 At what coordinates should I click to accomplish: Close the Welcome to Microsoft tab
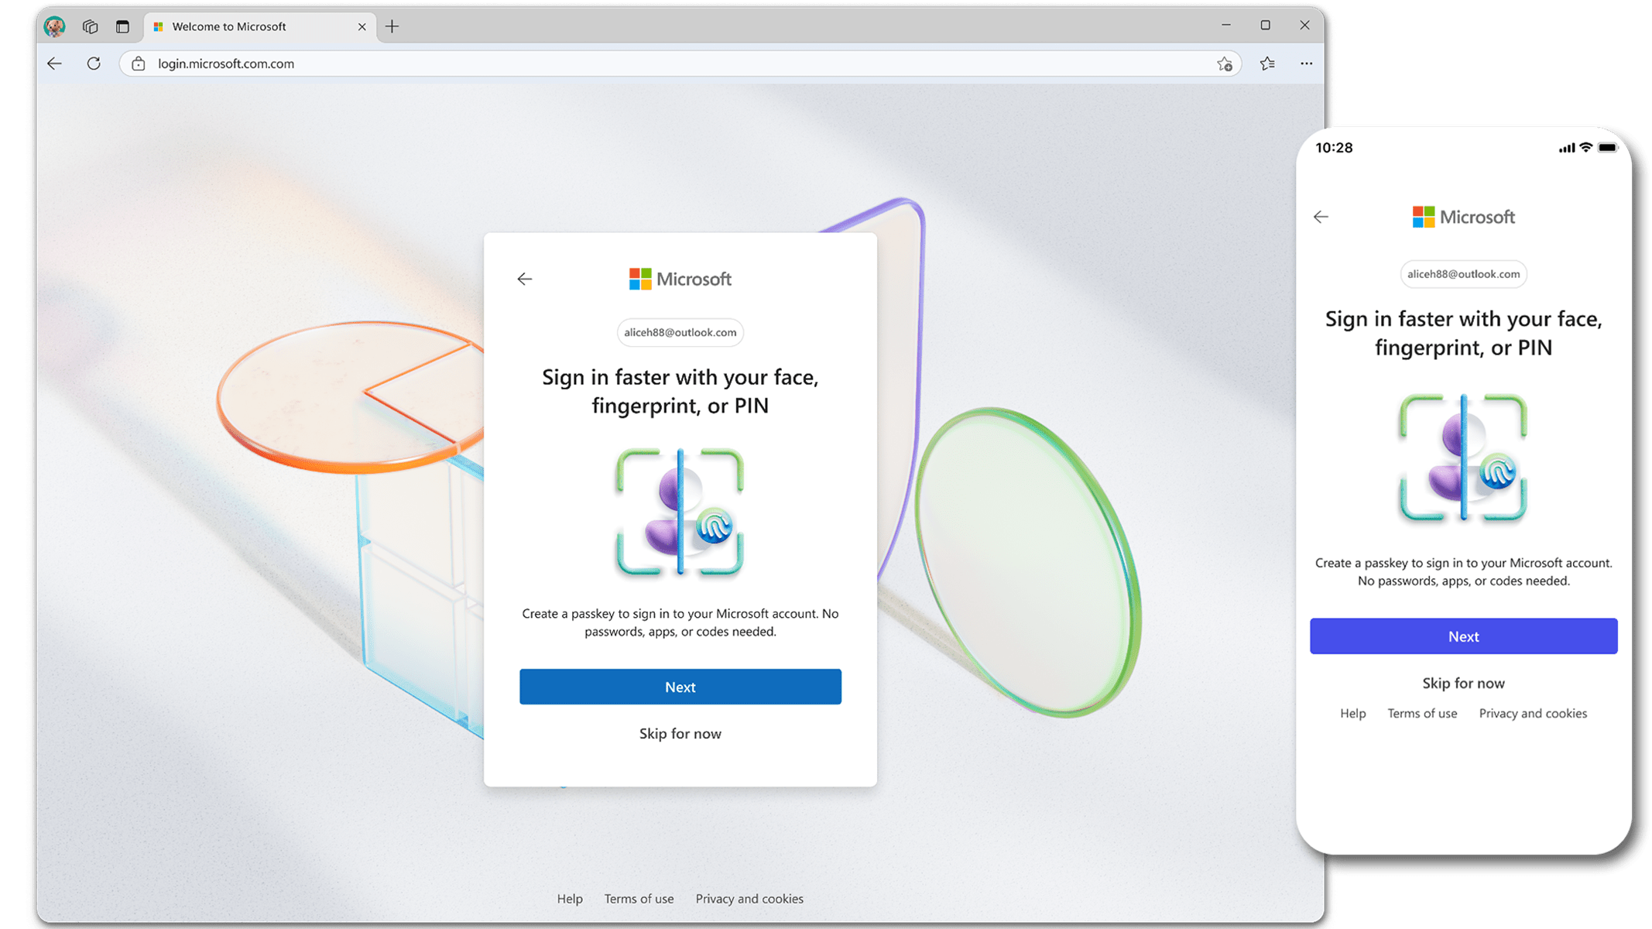pyautogui.click(x=362, y=26)
